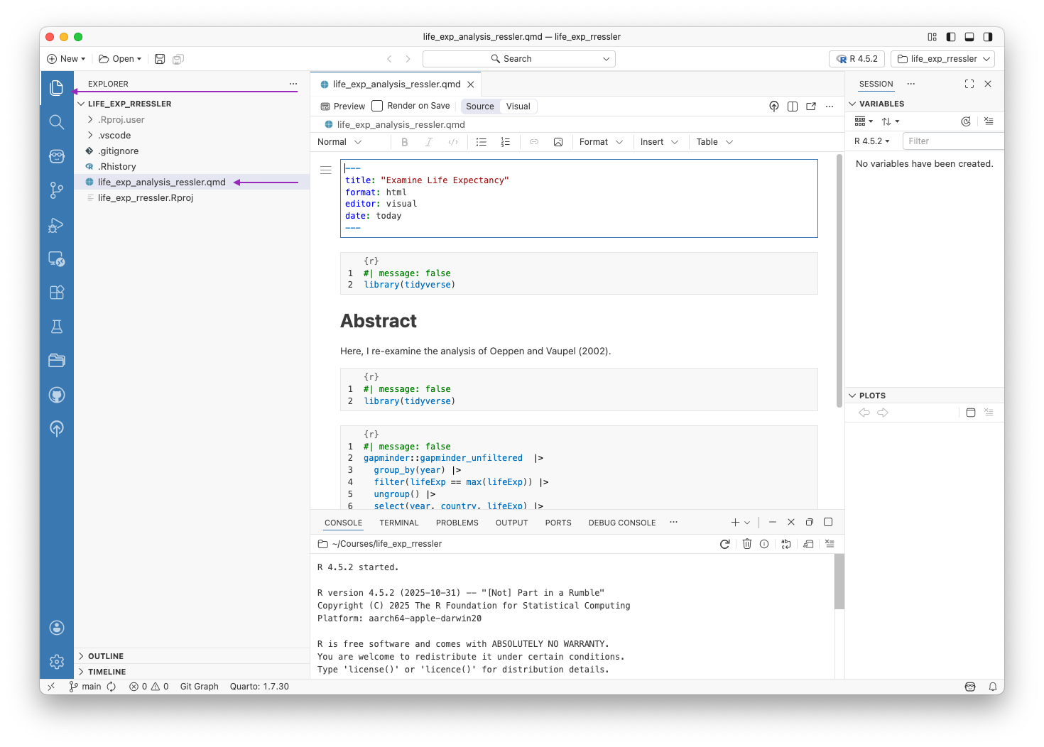Clear the console with the trash icon
Viewport: 1044px width, 747px height.
coord(746,543)
